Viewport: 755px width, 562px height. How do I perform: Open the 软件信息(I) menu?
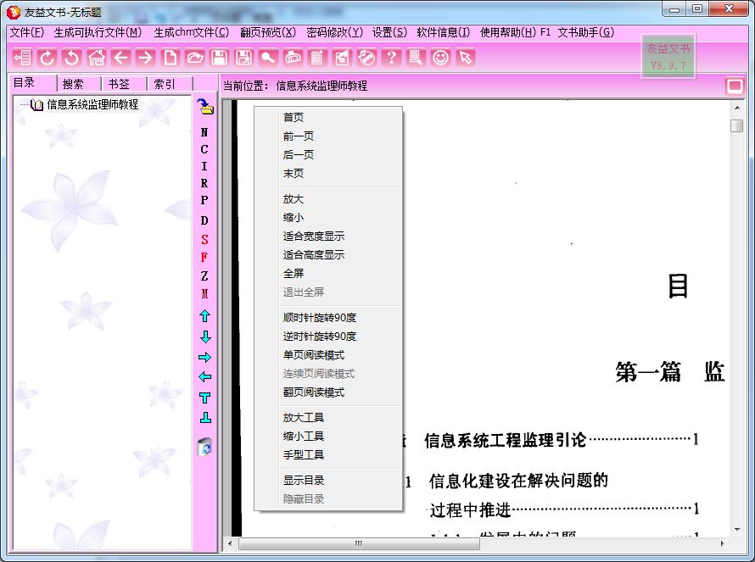444,32
